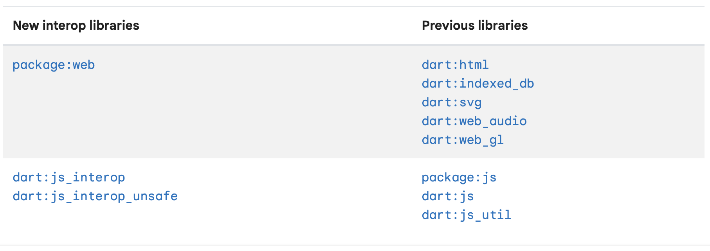Open the package:web link

coord(54,65)
